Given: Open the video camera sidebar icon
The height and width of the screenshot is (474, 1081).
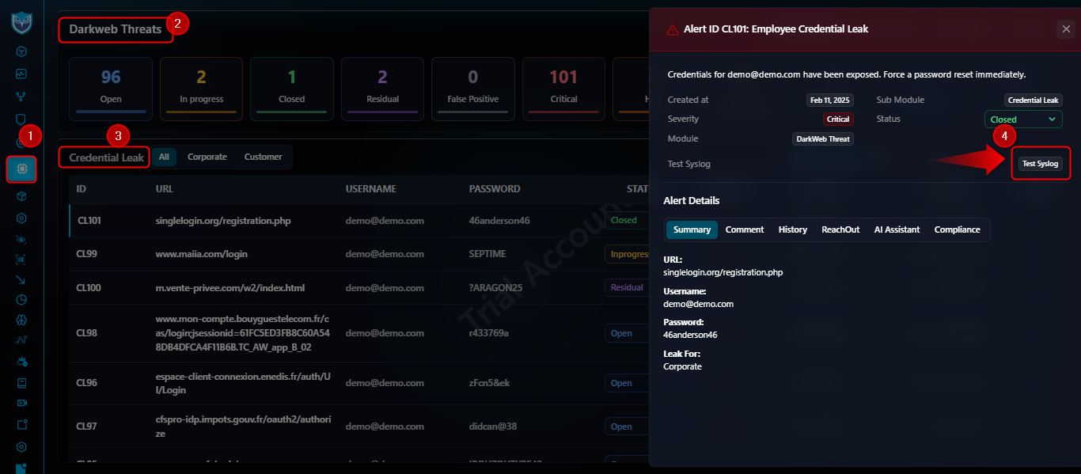Looking at the screenshot, I should pos(21,404).
